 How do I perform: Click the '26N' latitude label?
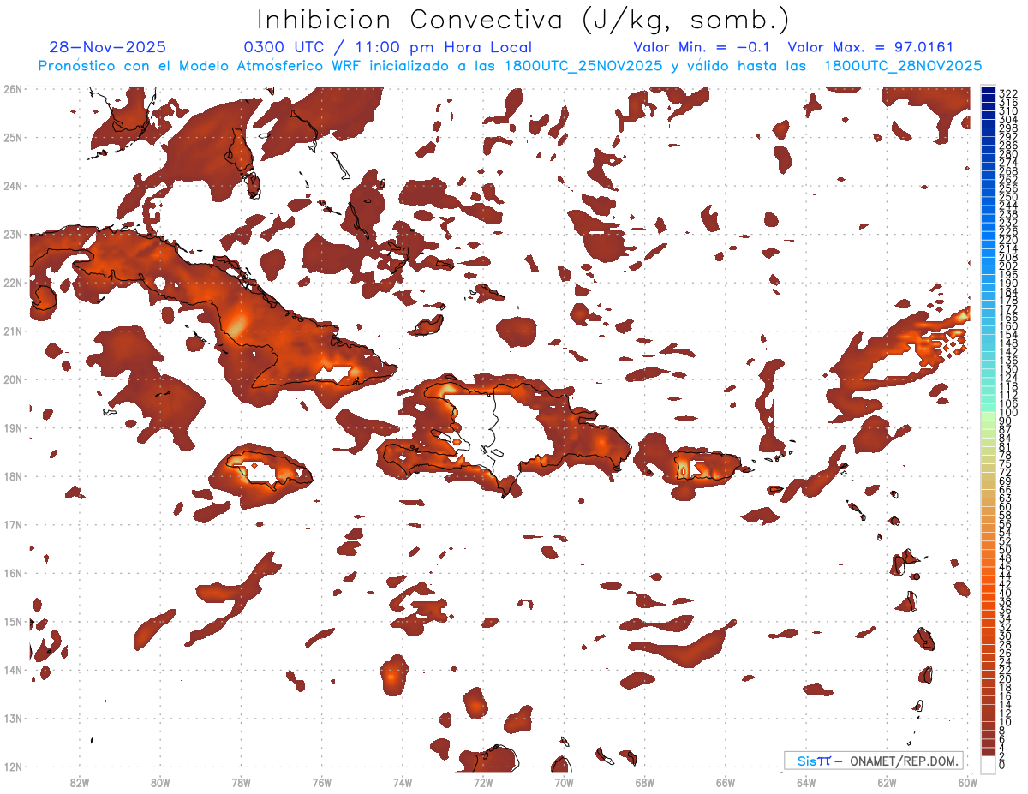tap(13, 89)
